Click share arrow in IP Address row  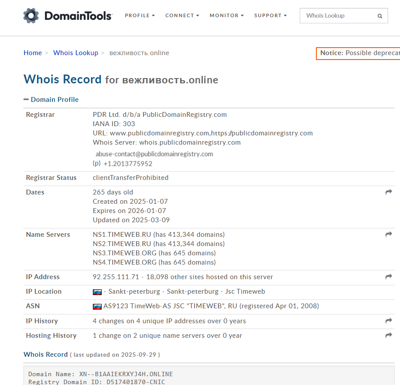pyautogui.click(x=389, y=277)
